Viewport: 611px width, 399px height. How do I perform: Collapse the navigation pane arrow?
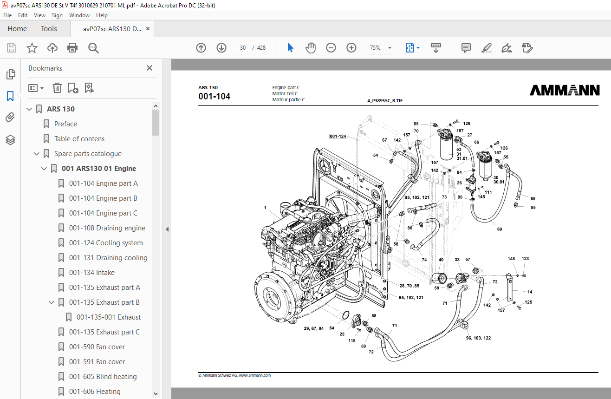pos(167,229)
